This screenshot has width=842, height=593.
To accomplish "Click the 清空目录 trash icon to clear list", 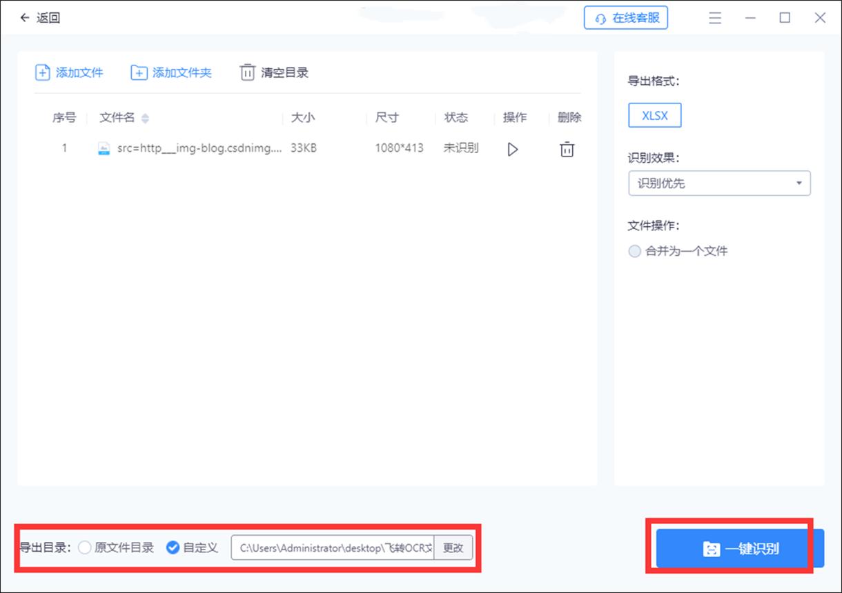I will 247,72.
